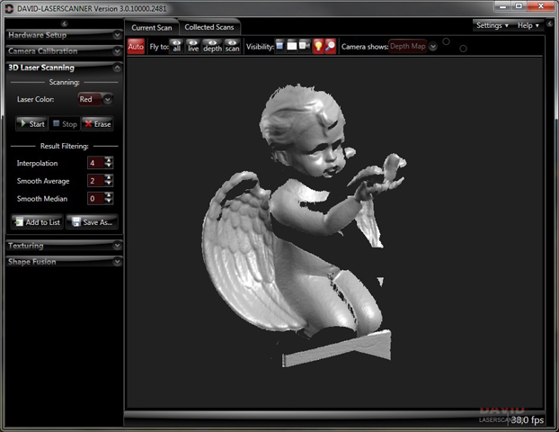This screenshot has width=559, height=432.
Task: Start the laser scan
Action: pyautogui.click(x=31, y=123)
